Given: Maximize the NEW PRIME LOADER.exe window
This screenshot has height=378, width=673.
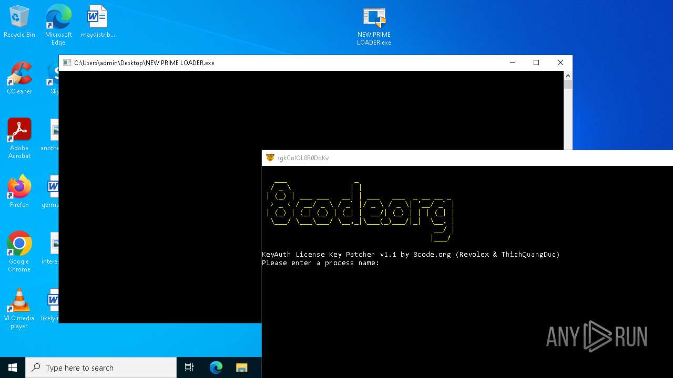Looking at the screenshot, I should coord(536,62).
